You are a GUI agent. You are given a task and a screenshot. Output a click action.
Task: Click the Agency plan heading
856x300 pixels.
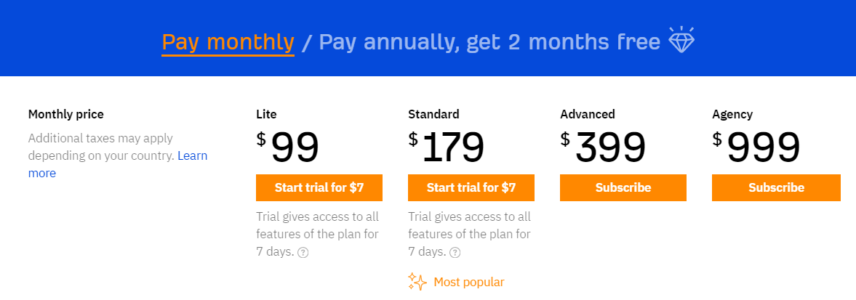(x=732, y=115)
